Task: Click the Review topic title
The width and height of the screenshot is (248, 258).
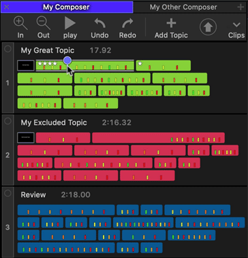Action: point(33,195)
